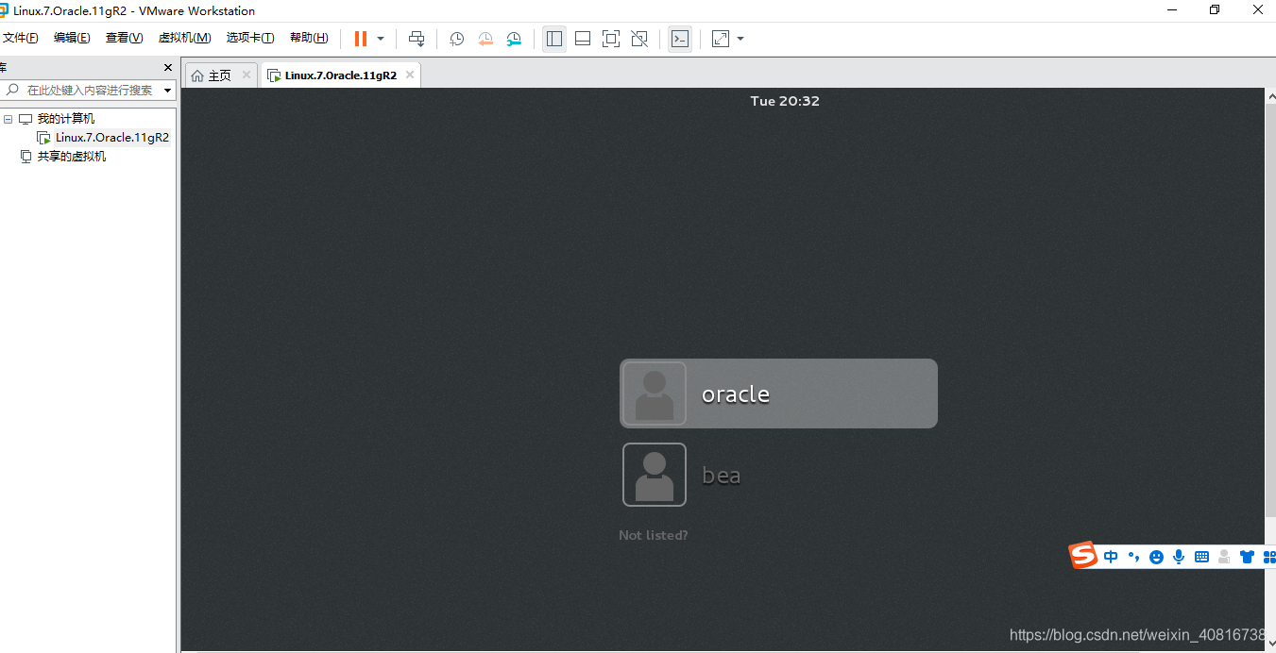
Task: Collapse the 我的计算机 tree node
Action: [8, 119]
